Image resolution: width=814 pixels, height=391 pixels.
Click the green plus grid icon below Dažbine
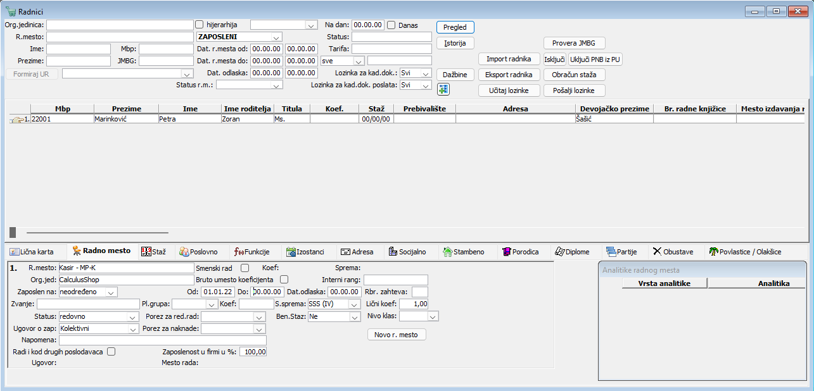443,89
